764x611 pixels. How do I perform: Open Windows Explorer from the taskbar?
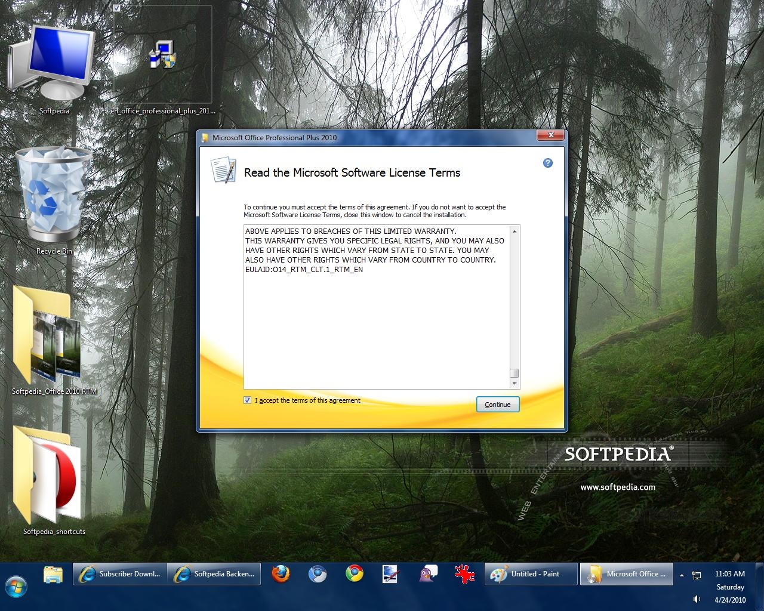53,574
